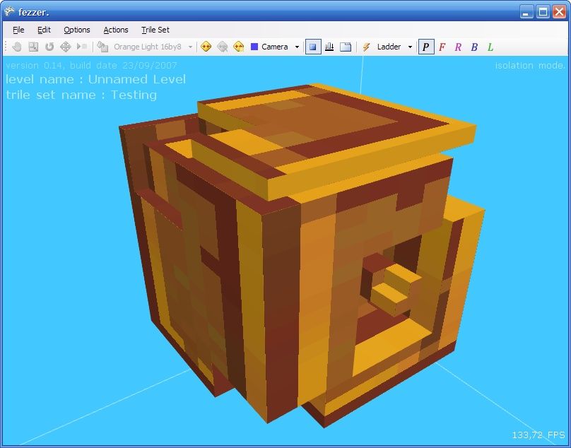
Task: Expand the Camera dropdown arrow
Action: 297,47
